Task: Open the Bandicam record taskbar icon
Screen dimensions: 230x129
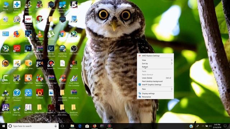Action: pyautogui.click(x=109, y=126)
